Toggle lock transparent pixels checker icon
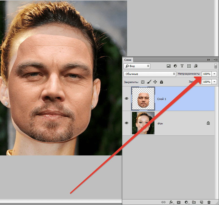This screenshot has height=205, width=219. [x=143, y=82]
